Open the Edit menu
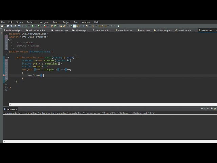The image size is (217, 163). (11, 22)
